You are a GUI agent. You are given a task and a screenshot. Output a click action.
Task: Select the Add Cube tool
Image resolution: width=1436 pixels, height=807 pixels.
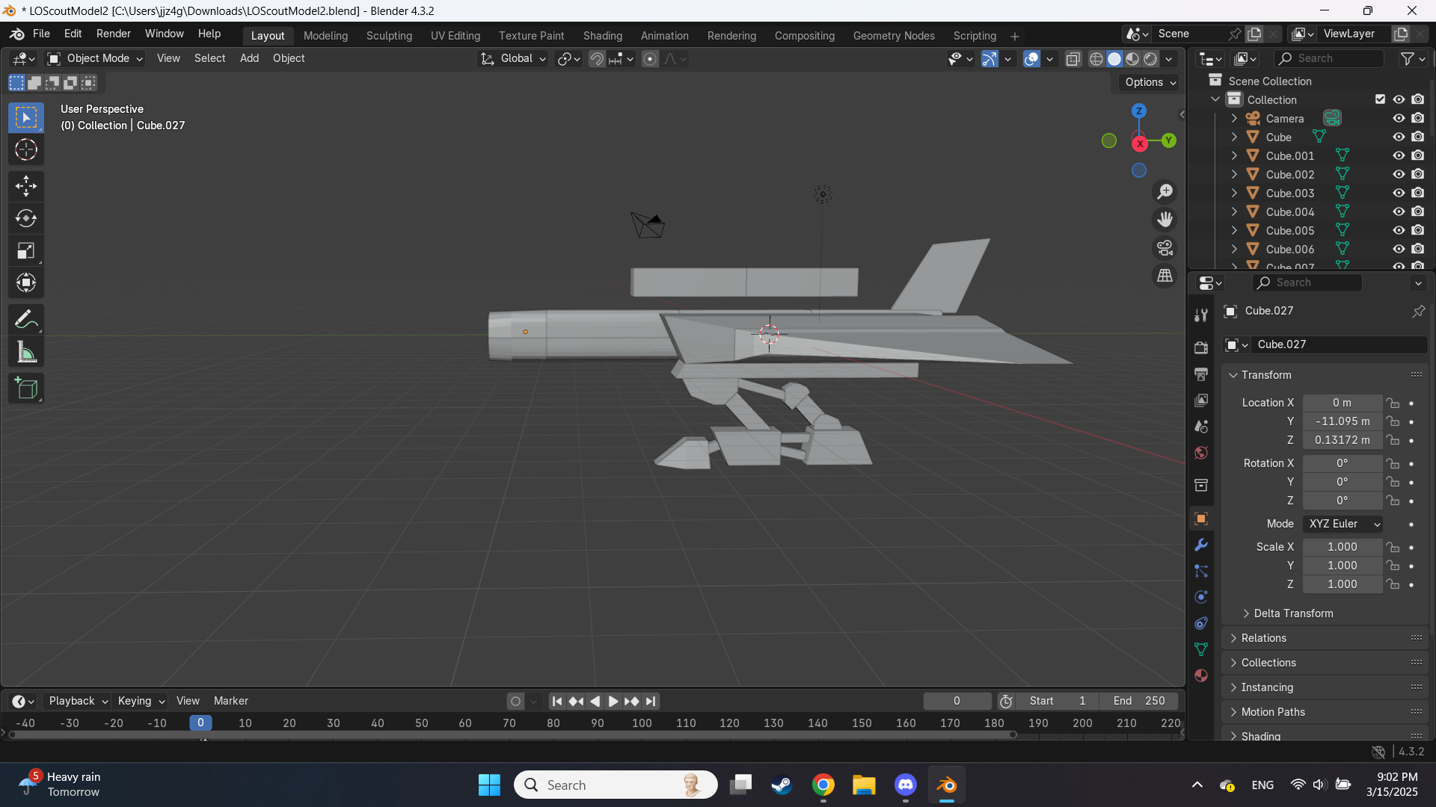(x=26, y=388)
